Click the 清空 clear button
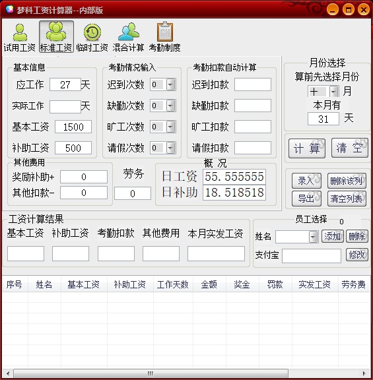Viewport: 373px width, 380px height. tap(349, 148)
